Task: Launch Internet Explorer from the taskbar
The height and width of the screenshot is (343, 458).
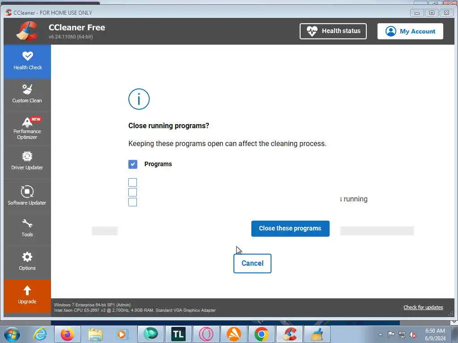Action: tap(40, 334)
